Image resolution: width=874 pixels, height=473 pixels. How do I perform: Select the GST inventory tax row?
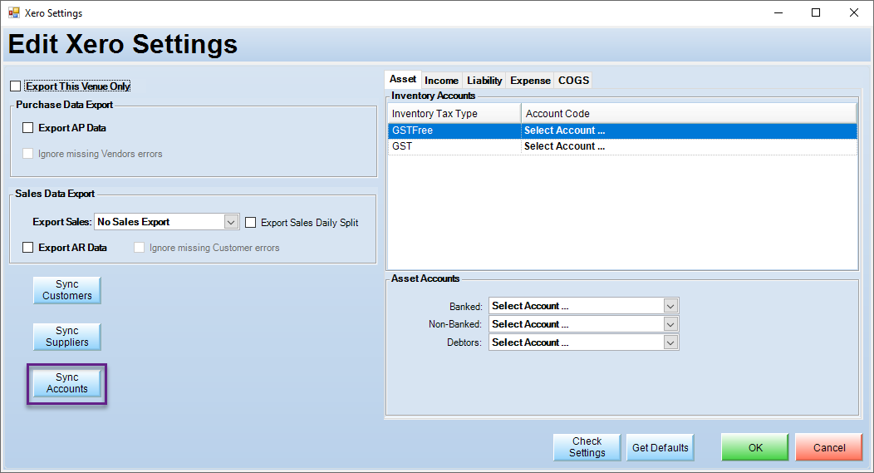pos(622,146)
